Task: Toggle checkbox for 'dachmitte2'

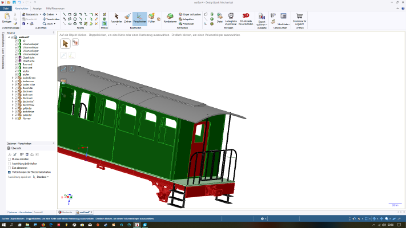Action: click(16, 105)
